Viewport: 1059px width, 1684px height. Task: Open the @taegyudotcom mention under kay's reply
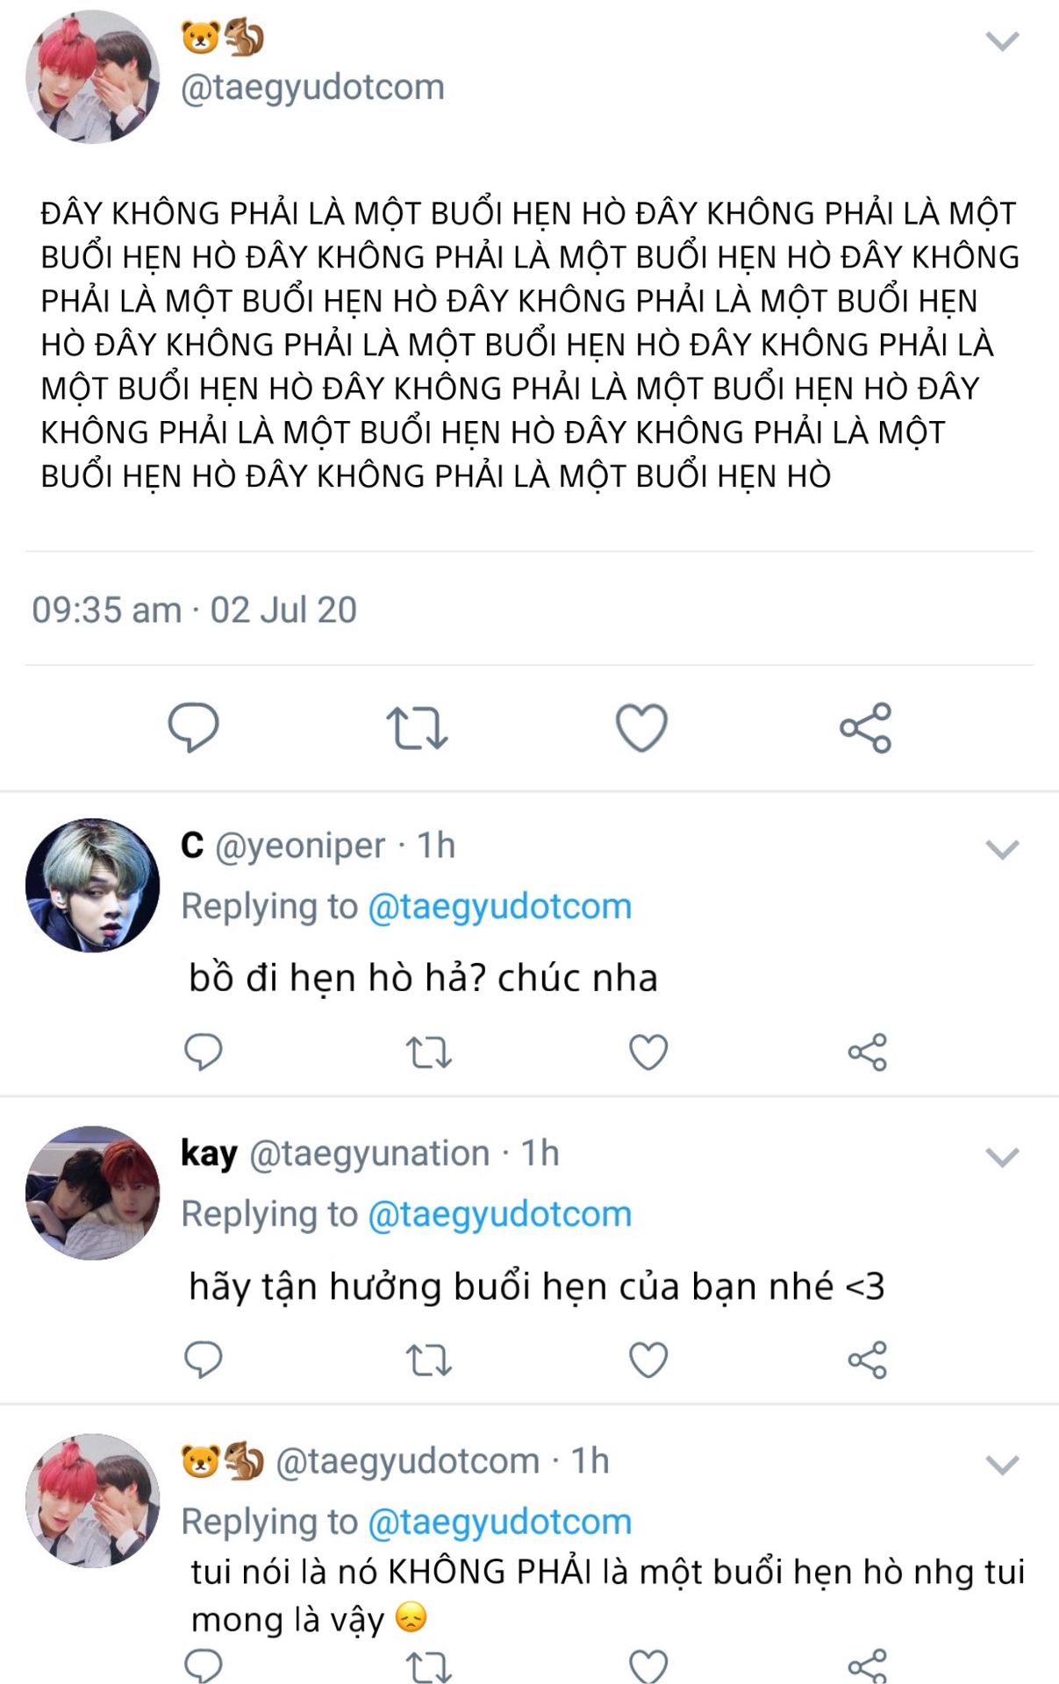(499, 1214)
